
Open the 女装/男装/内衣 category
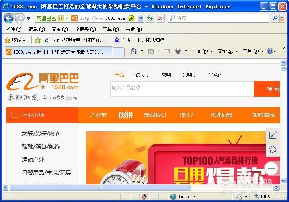(41, 133)
